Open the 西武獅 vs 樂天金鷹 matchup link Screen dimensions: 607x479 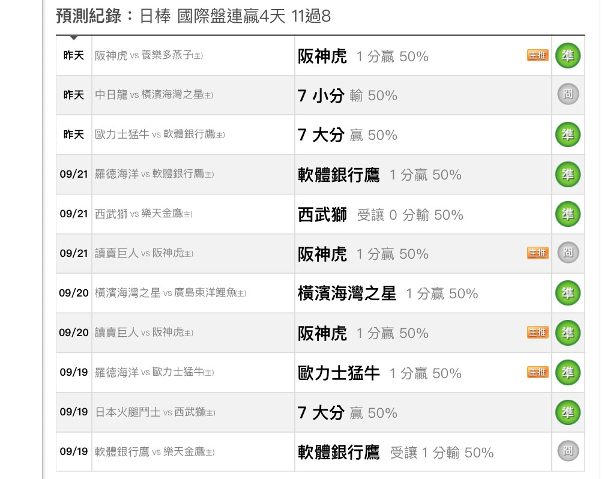(x=143, y=214)
